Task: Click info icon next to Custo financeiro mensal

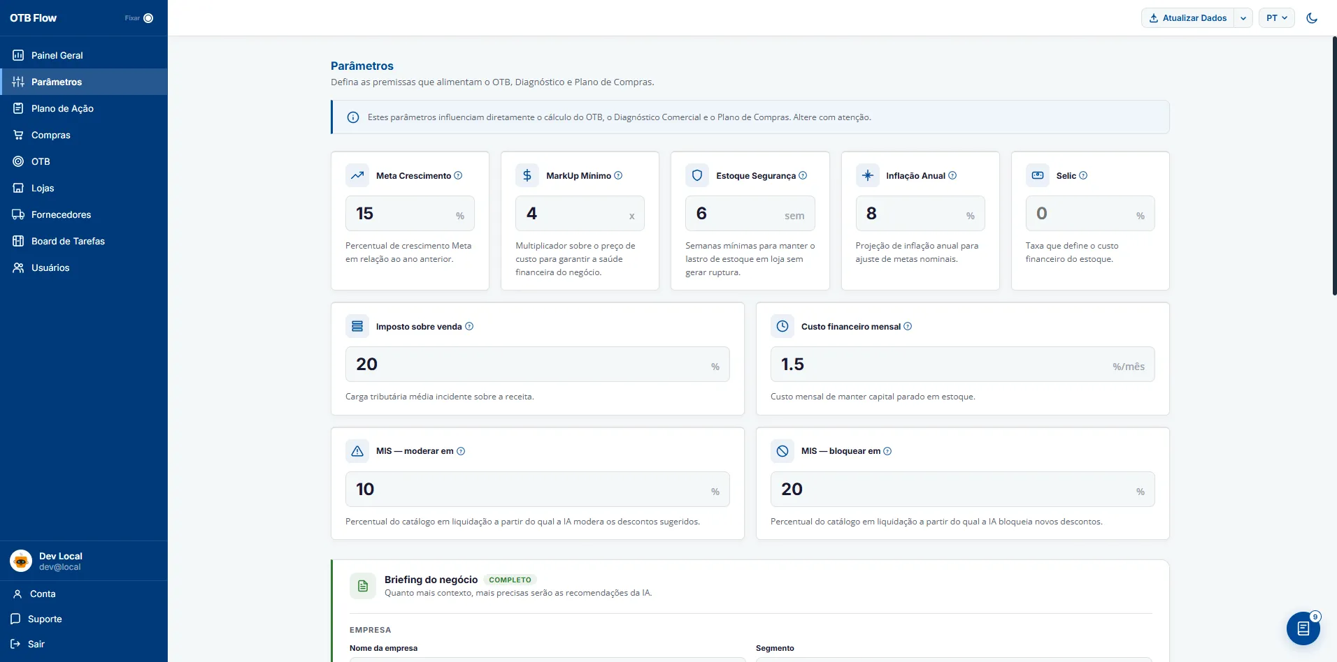Action: (908, 326)
